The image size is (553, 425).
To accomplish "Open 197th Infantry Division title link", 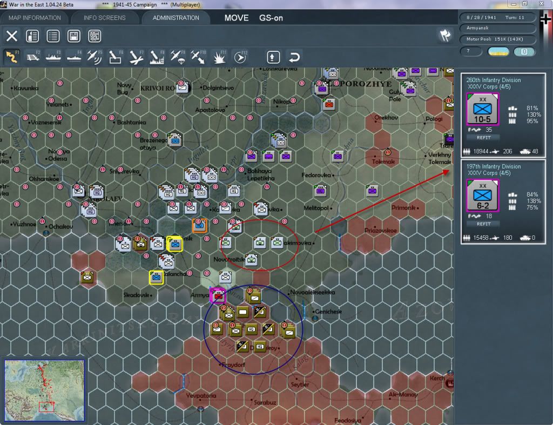I will 494,166.
